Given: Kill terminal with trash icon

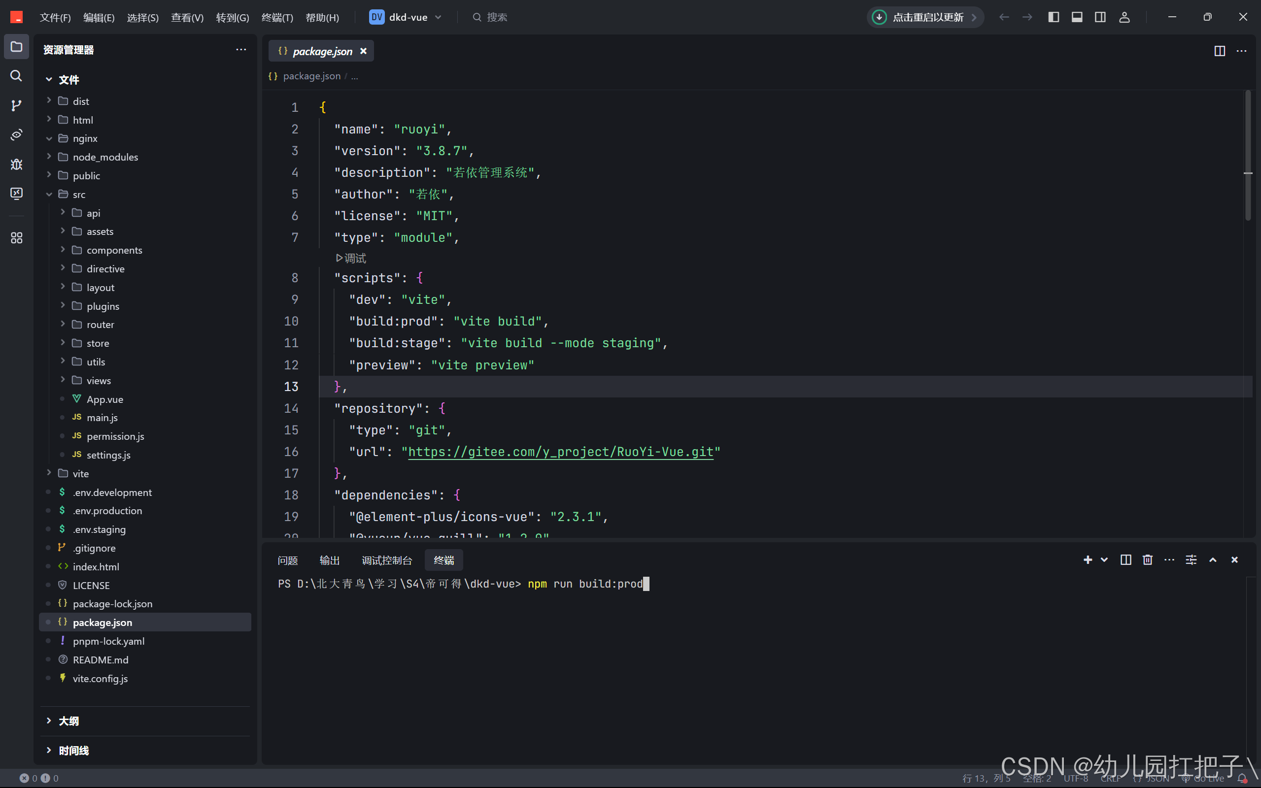Looking at the screenshot, I should click(1147, 560).
